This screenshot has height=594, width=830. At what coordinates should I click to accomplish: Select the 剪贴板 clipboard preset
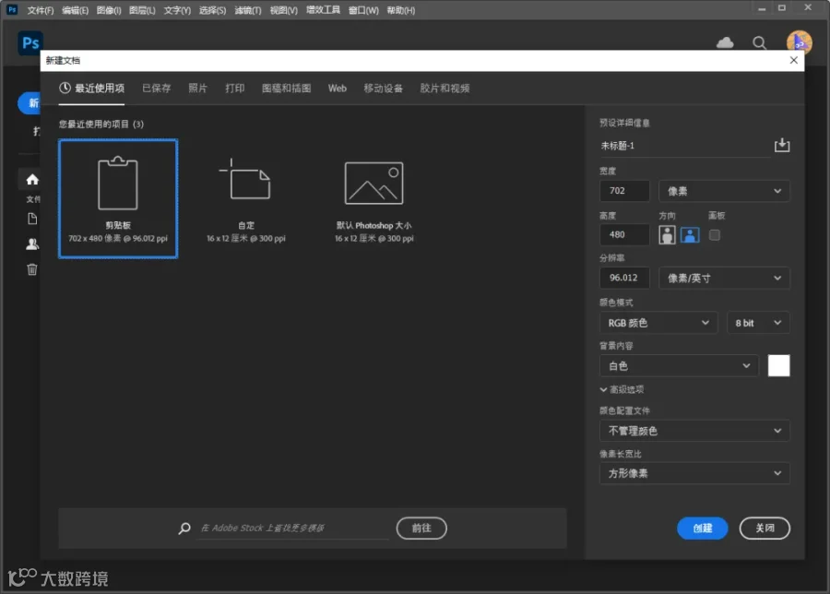118,198
